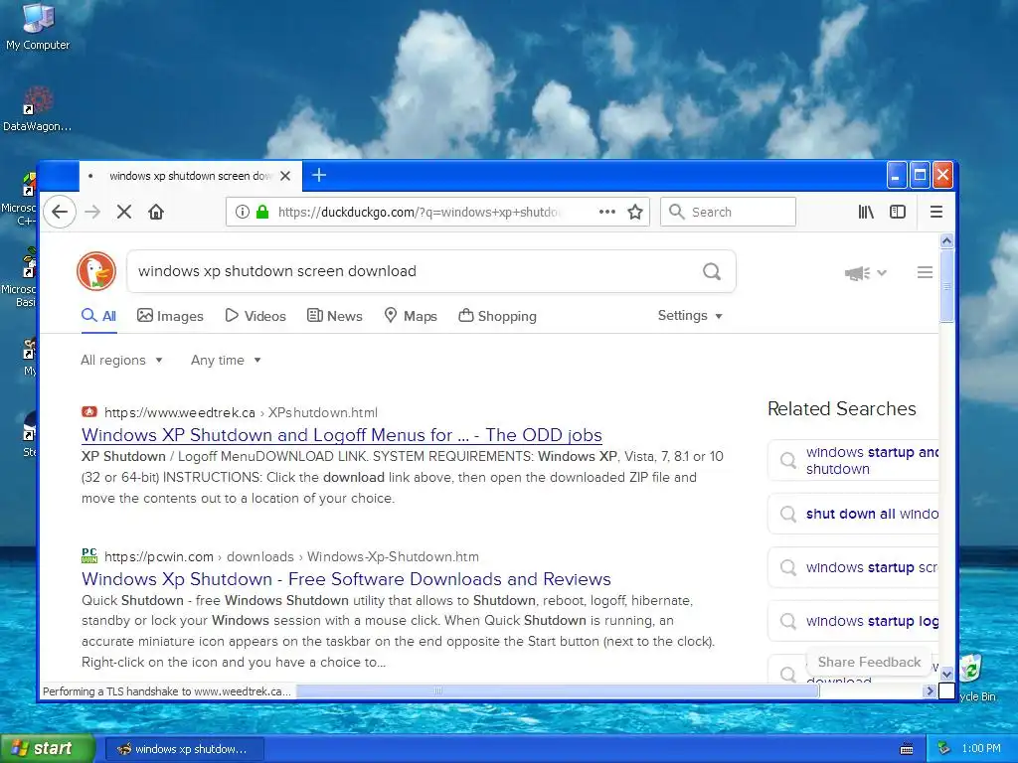Click the weedtrek.ca result URL
1018x763 pixels.
coord(241,412)
